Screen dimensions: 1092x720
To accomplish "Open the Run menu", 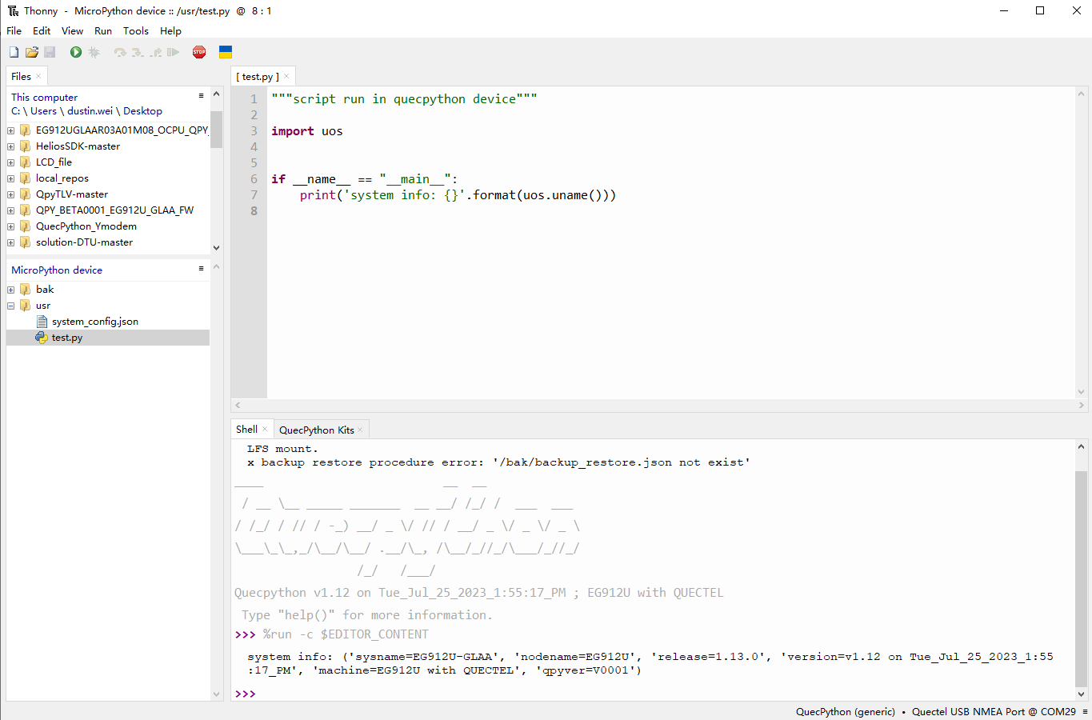I will 103,31.
